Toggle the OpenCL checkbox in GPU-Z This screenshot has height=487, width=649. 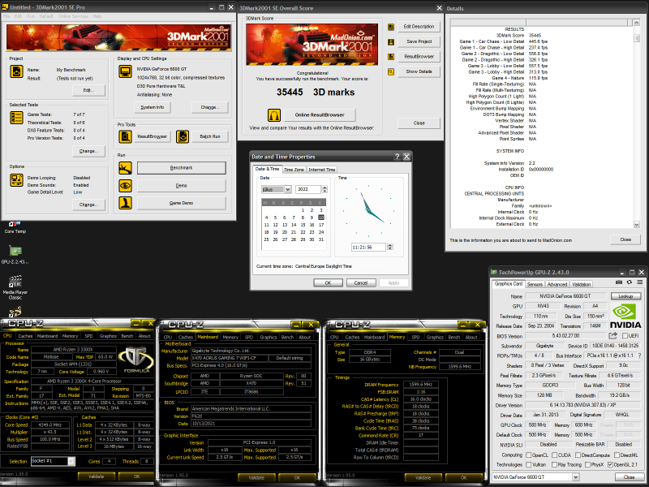528,455
